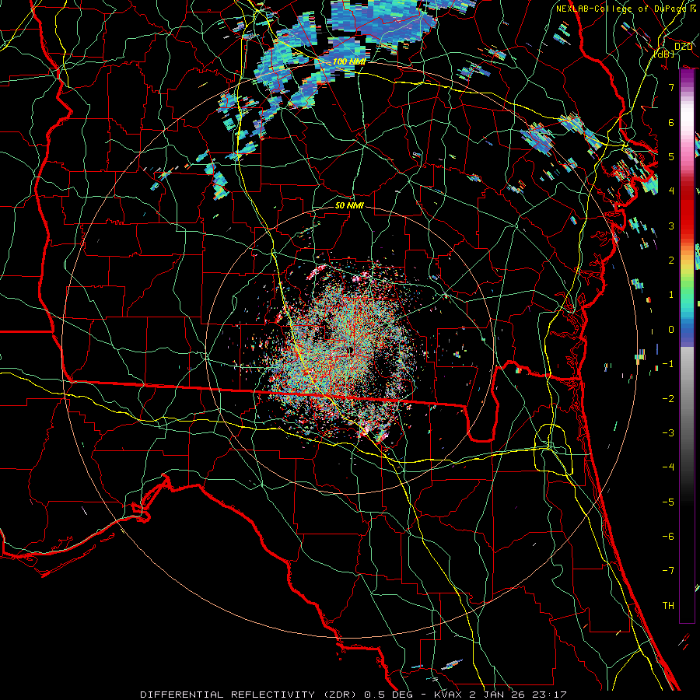Image resolution: width=700 pixels, height=700 pixels.
Task: Click the "-7" value on the color scale
Action: click(x=668, y=571)
